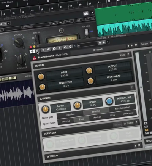Click Save button in CLA-76 toolbar

[87, 19]
